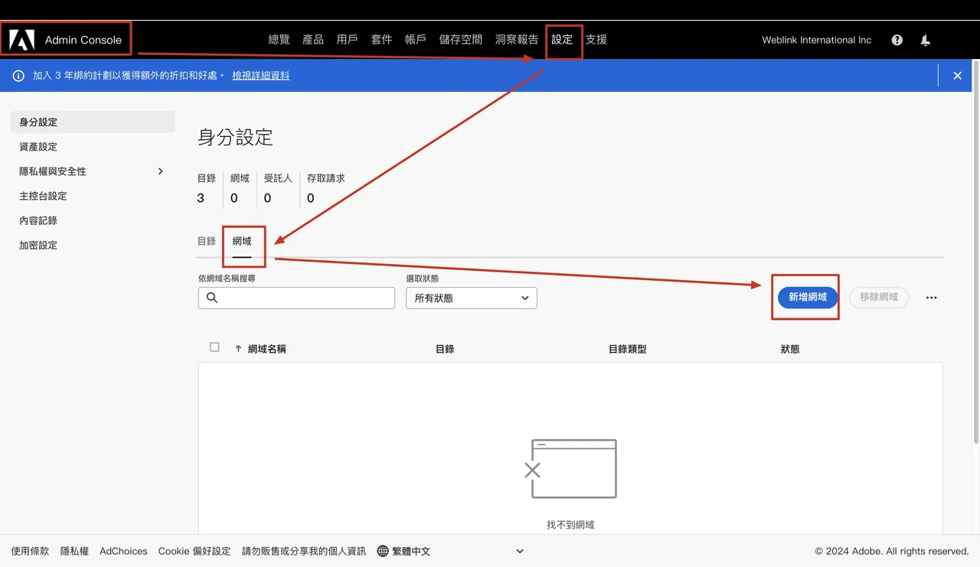Open the 隱私權 footer link

pyautogui.click(x=74, y=551)
